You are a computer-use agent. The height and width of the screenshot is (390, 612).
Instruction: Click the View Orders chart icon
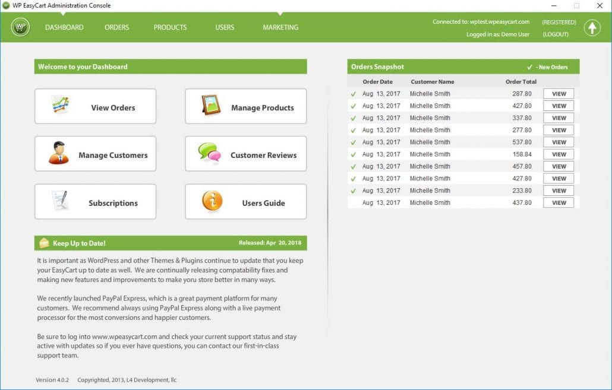[x=60, y=105]
